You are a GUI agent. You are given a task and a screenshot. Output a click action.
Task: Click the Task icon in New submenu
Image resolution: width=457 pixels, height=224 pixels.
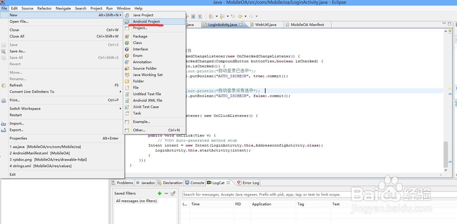(x=127, y=113)
